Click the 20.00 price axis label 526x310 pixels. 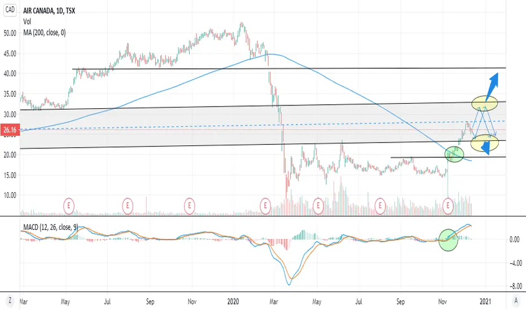click(x=10, y=155)
